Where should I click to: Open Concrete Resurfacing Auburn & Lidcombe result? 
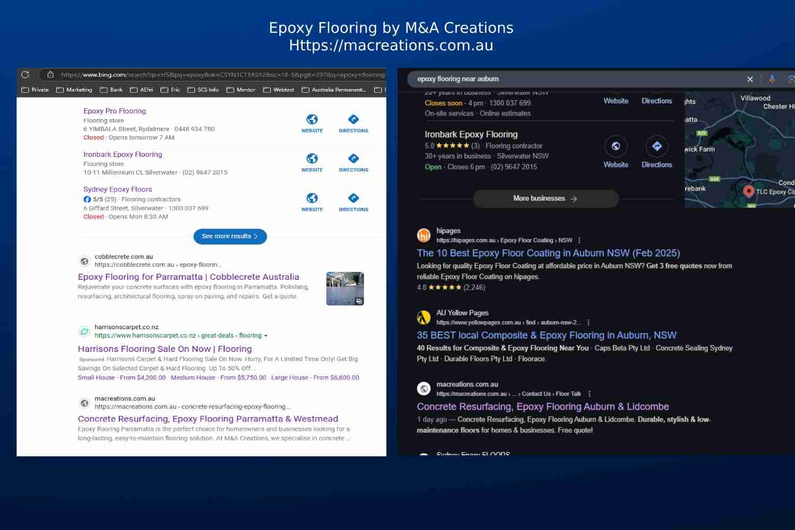coord(543,407)
